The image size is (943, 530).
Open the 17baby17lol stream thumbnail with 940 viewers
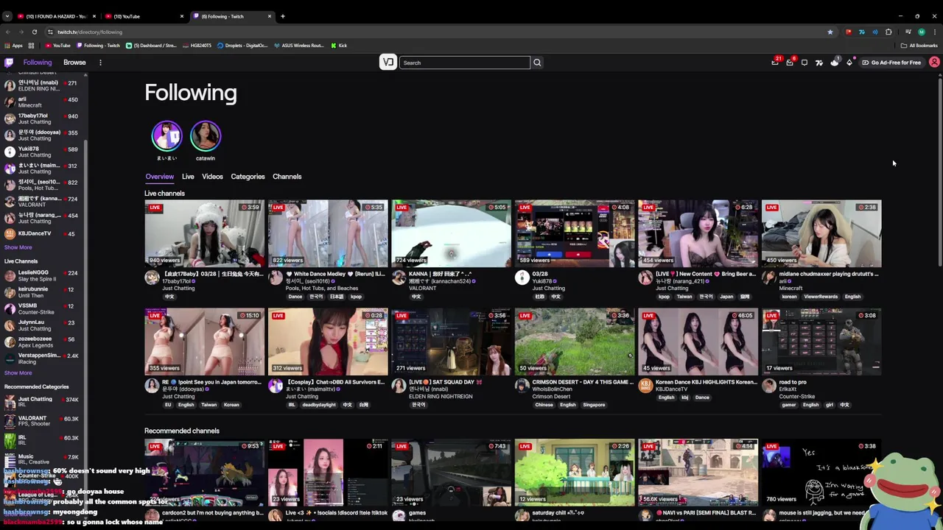(204, 233)
